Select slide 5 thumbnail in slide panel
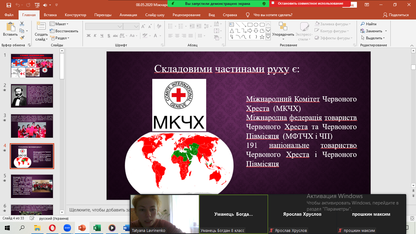The width and height of the screenshot is (416, 234). (32, 186)
